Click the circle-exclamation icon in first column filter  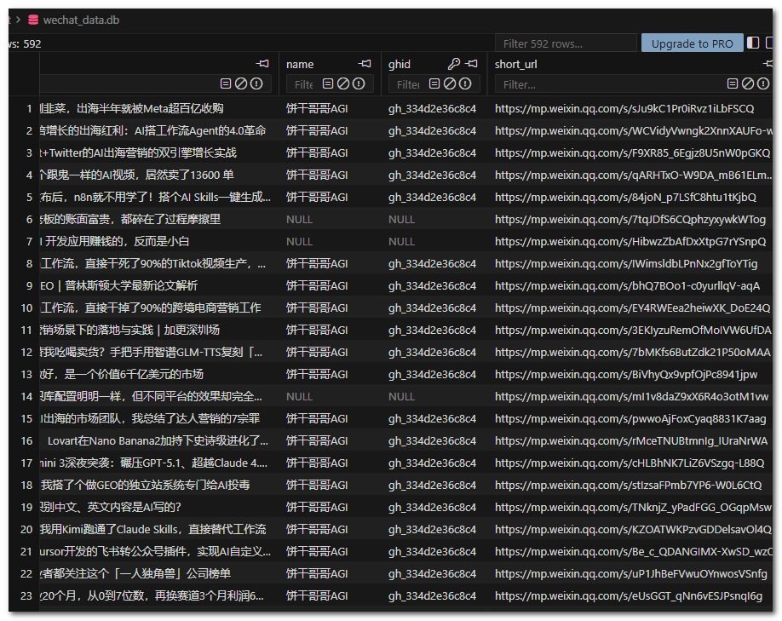256,83
